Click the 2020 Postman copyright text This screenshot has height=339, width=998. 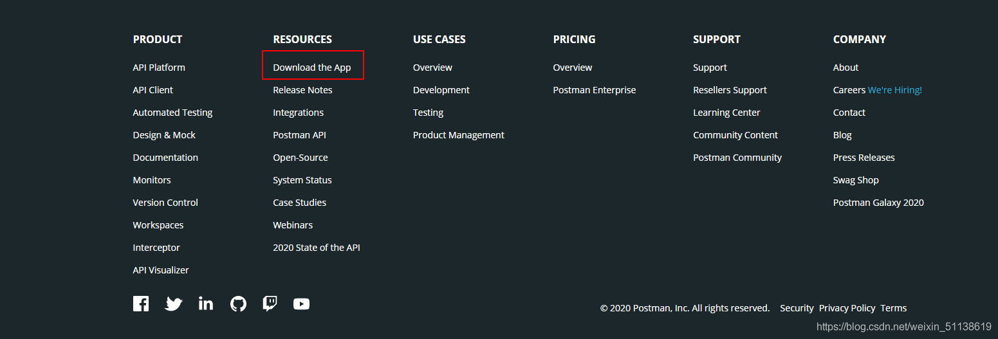(x=685, y=308)
